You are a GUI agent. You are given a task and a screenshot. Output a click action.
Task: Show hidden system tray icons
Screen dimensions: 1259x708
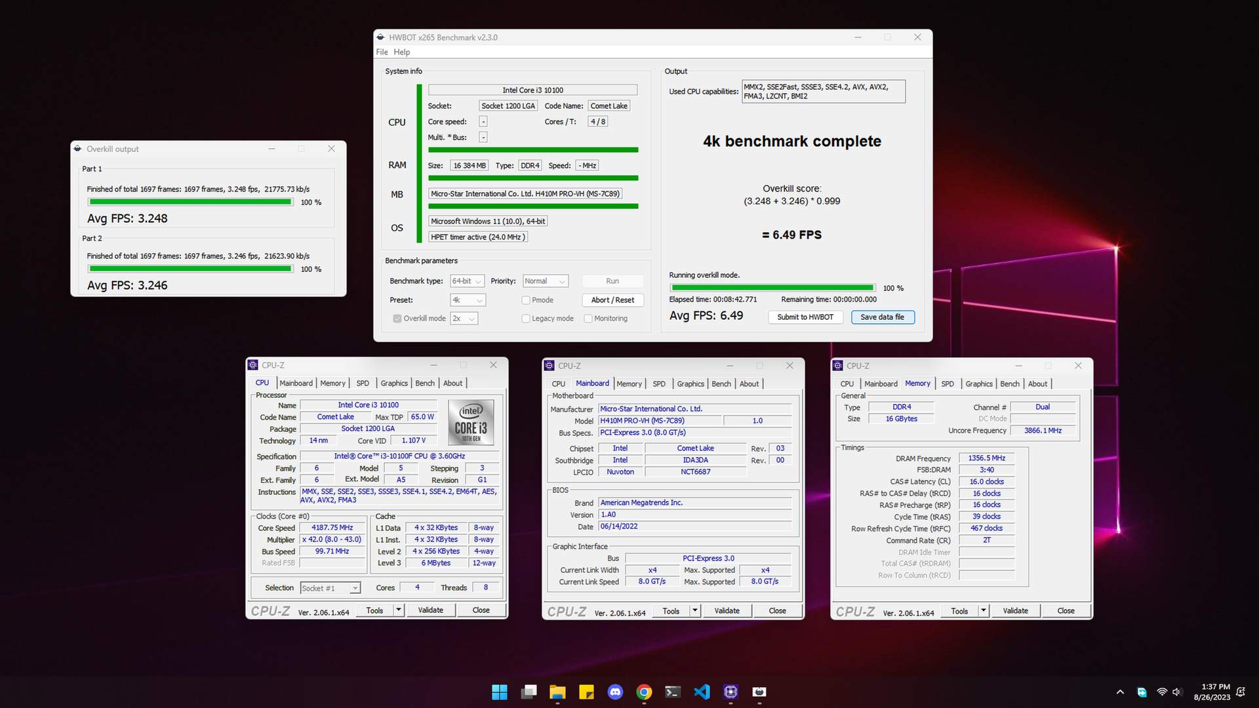click(x=1120, y=692)
